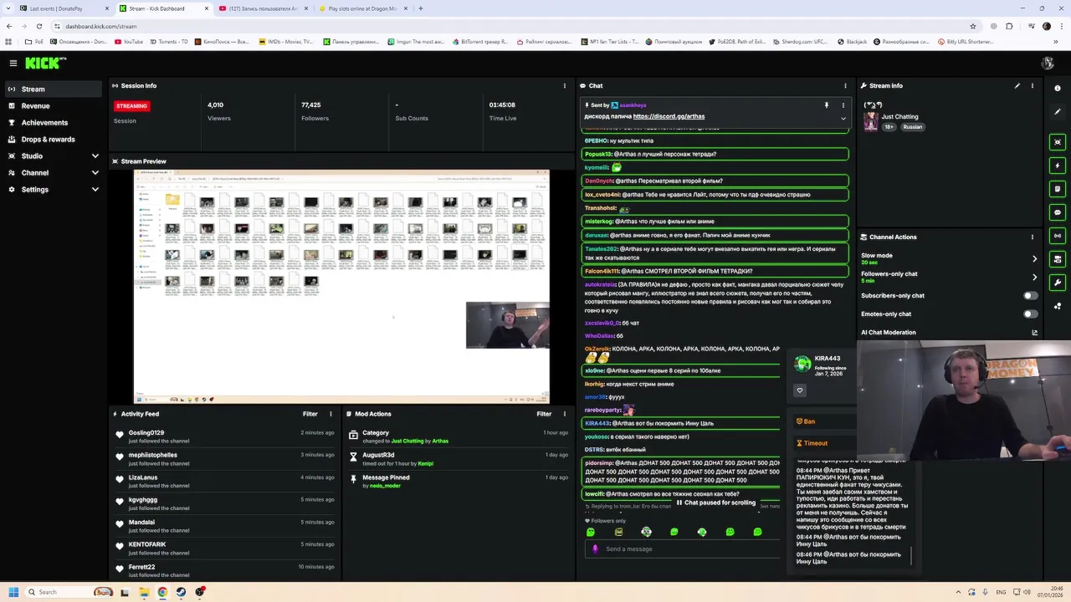Click AugustR3d in Mod Actions
The width and height of the screenshot is (1071, 602).
point(378,455)
